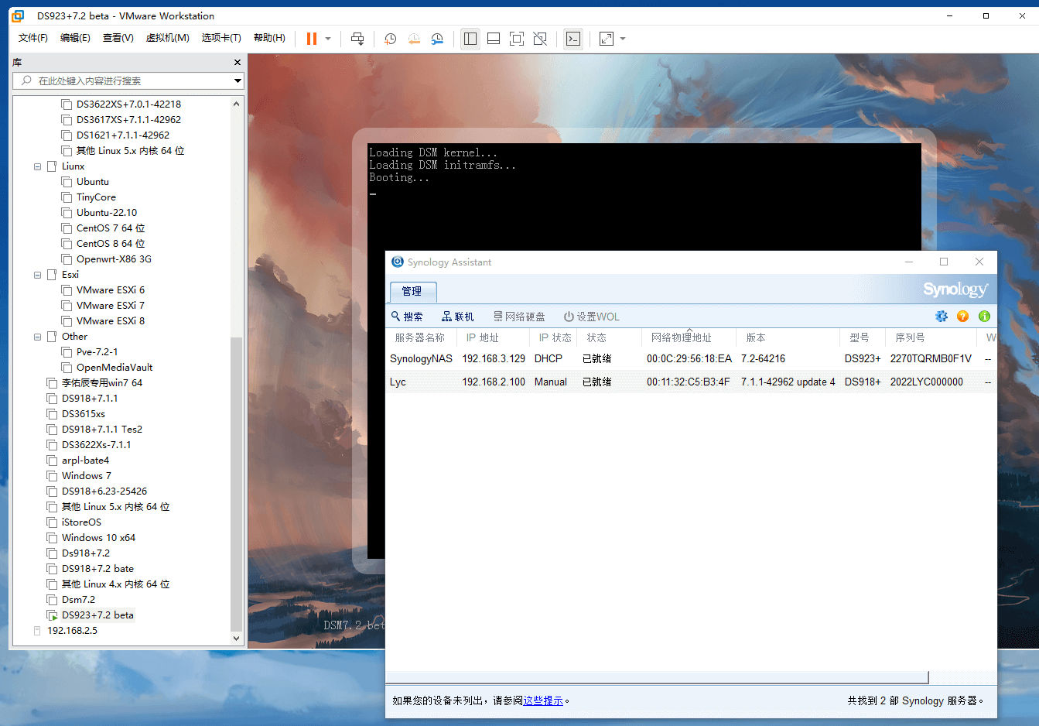
Task: Open the 虚拟机(M) menu
Action: (x=168, y=38)
